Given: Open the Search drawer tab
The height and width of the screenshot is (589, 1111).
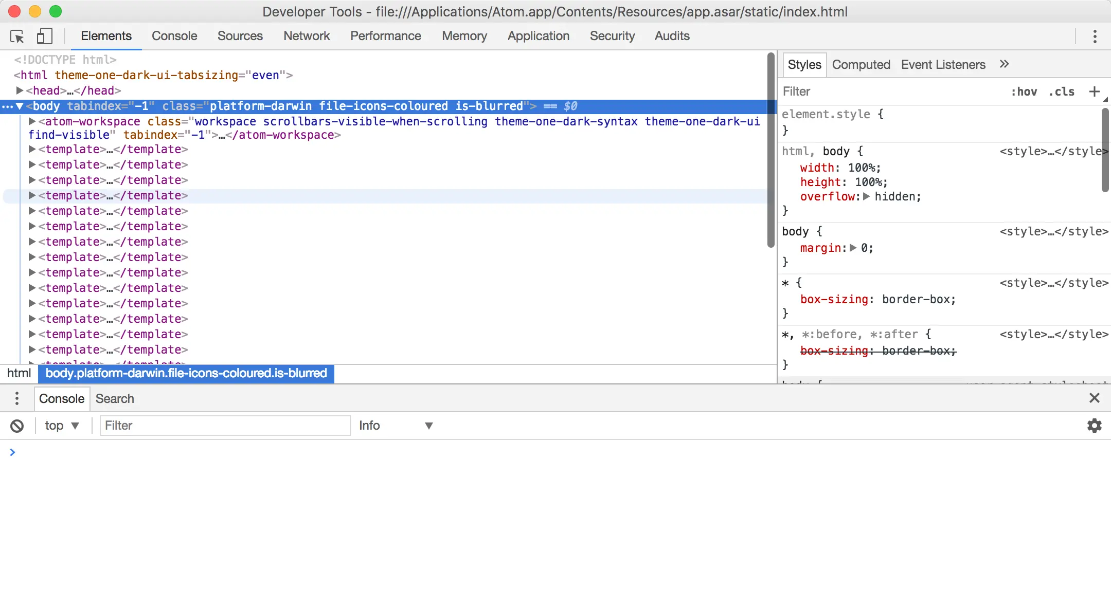Looking at the screenshot, I should (x=114, y=399).
